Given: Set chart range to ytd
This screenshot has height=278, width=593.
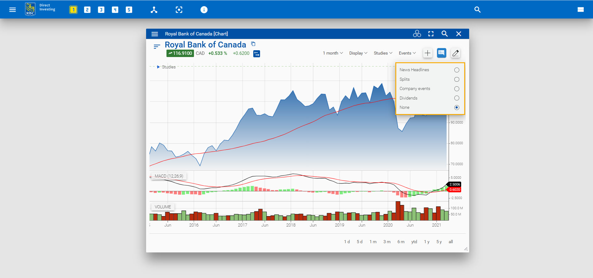Looking at the screenshot, I should [414, 242].
